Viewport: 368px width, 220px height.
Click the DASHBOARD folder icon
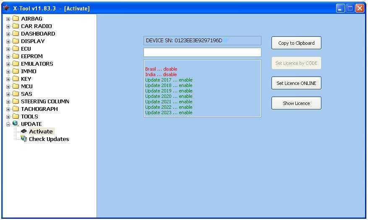pos(16,33)
